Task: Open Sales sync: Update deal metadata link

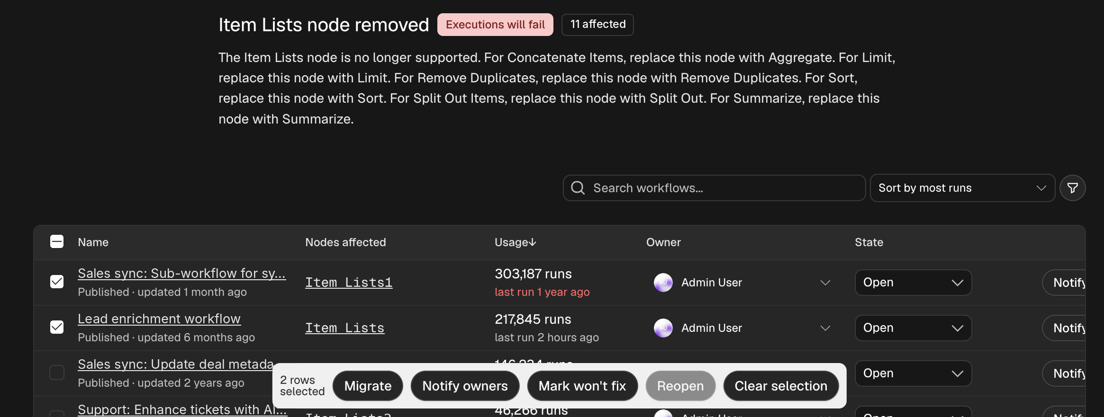Action: [x=176, y=364]
